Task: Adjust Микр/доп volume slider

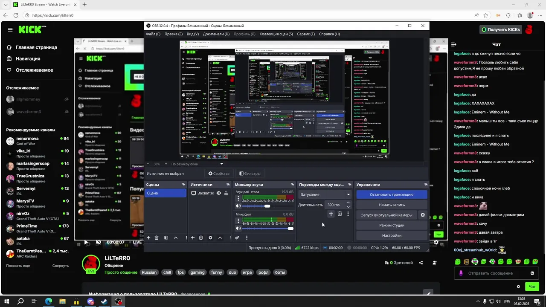Action: coord(268,229)
